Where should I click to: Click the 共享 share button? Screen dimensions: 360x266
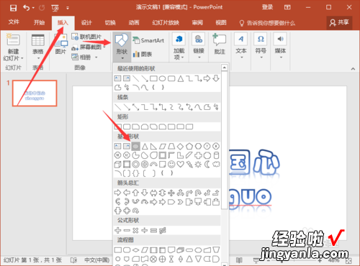339,23
